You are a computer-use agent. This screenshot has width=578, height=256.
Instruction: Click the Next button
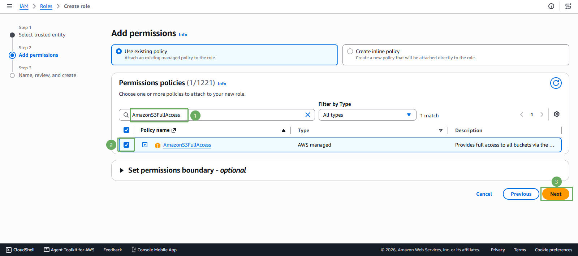tap(556, 194)
